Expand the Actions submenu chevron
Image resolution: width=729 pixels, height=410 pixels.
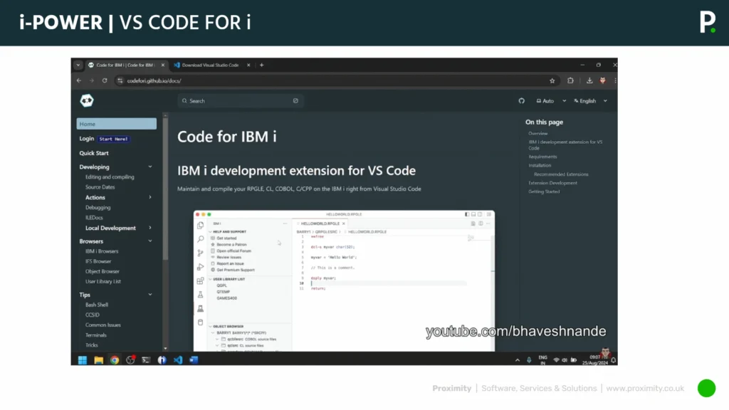[150, 197]
